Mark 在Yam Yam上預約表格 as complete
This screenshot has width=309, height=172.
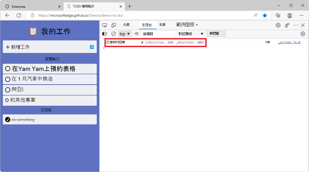[x=7, y=68]
